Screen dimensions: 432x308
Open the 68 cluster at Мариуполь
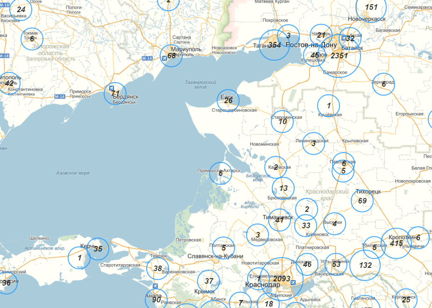tap(171, 56)
